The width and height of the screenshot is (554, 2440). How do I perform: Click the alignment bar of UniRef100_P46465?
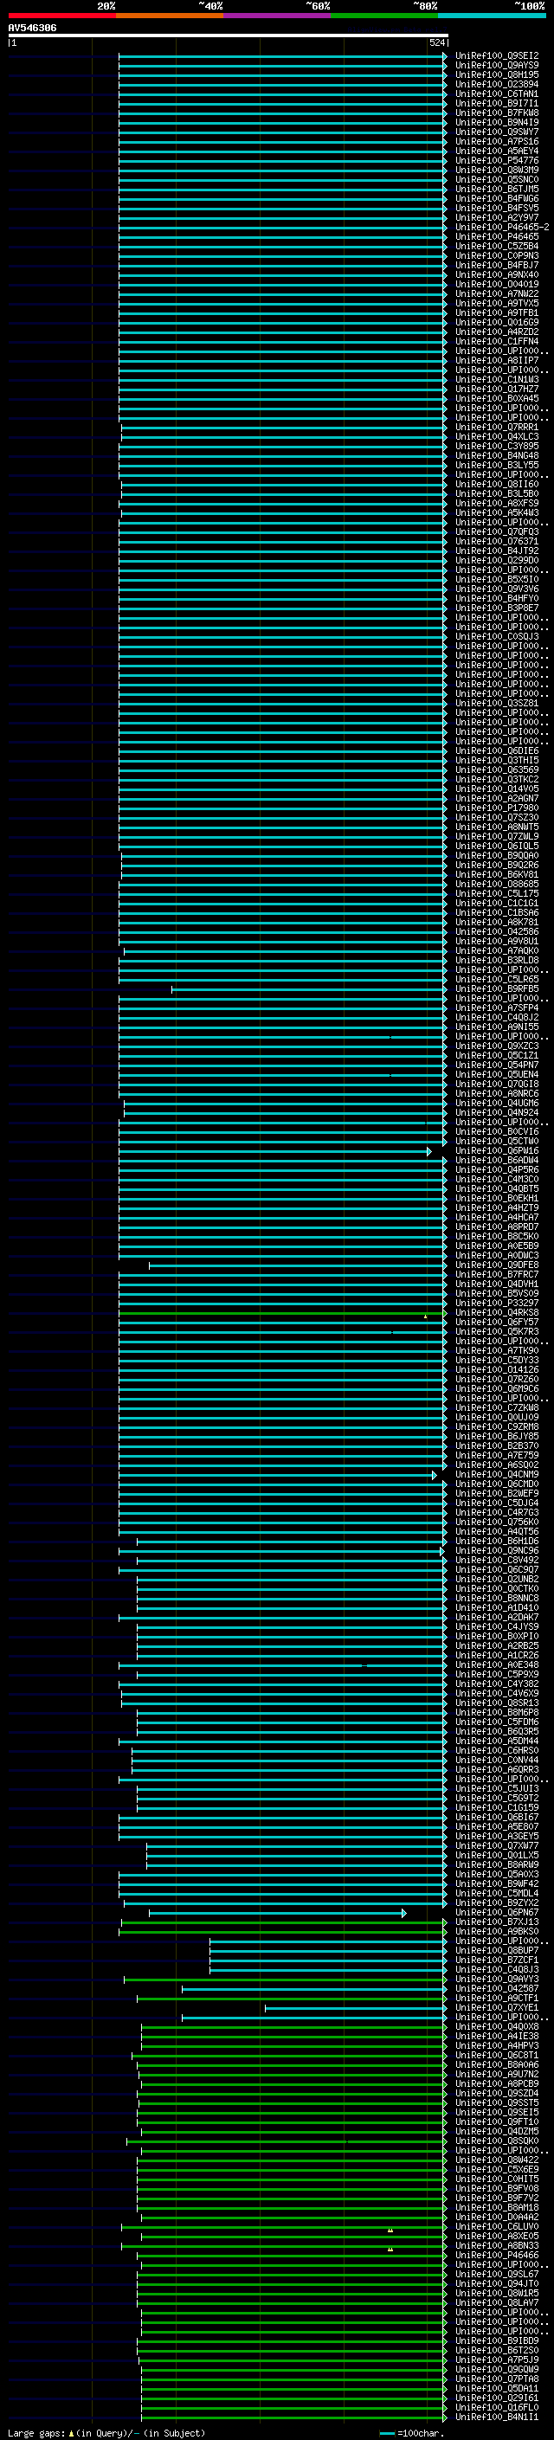283,237
